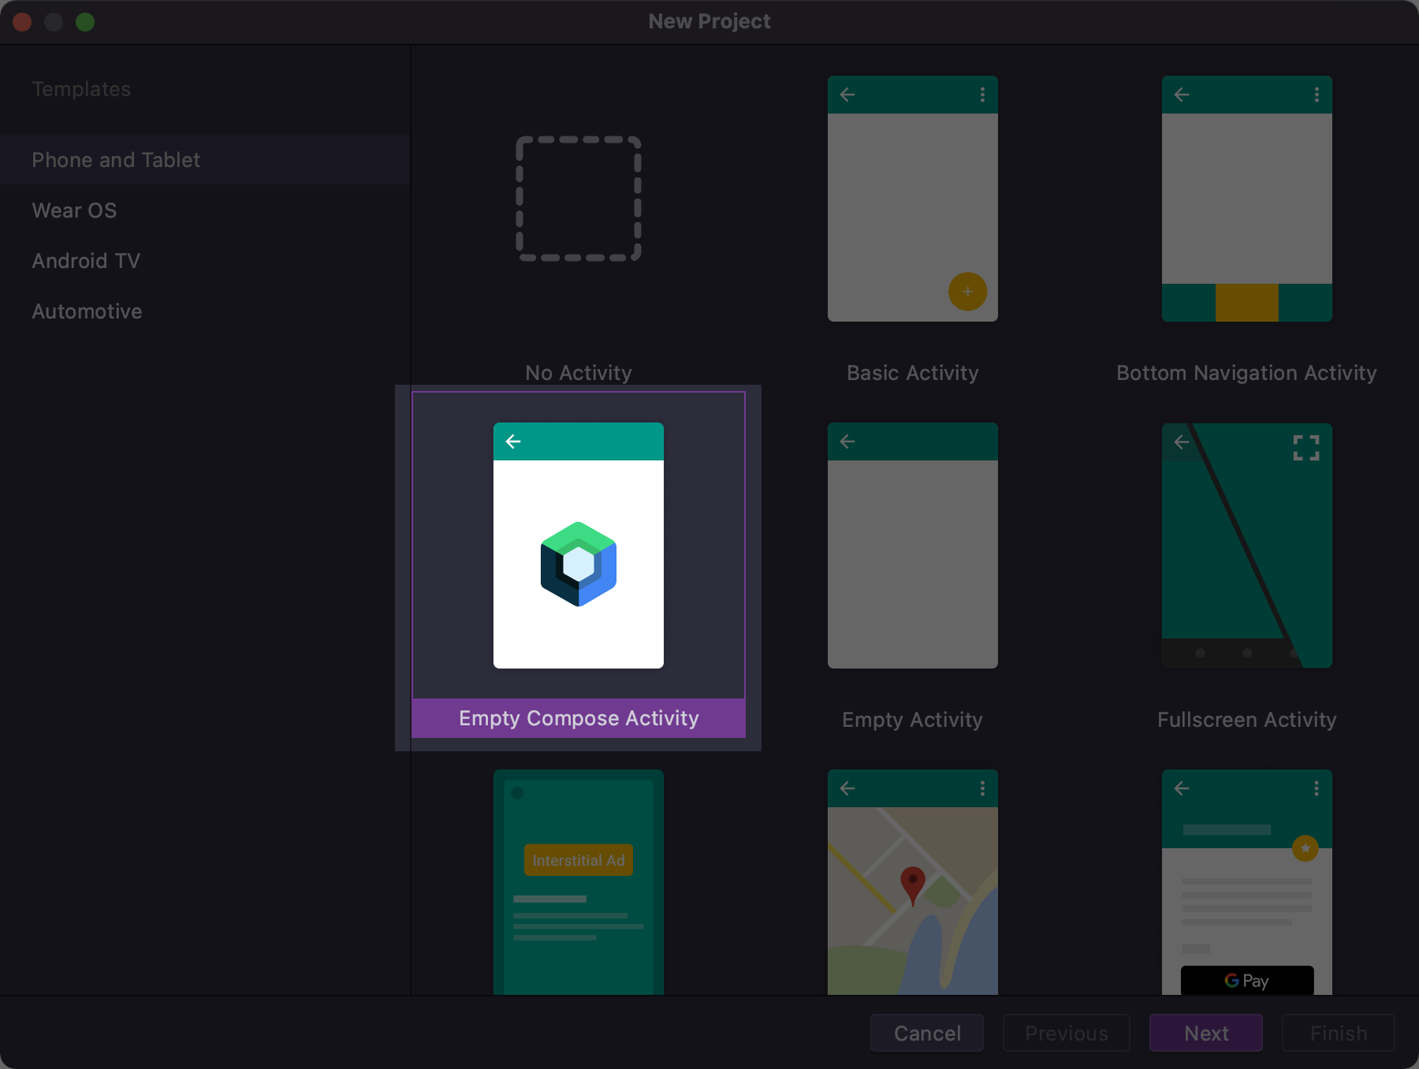Click the Empty Compose Activity label
This screenshot has height=1069, width=1419.
[x=579, y=718]
